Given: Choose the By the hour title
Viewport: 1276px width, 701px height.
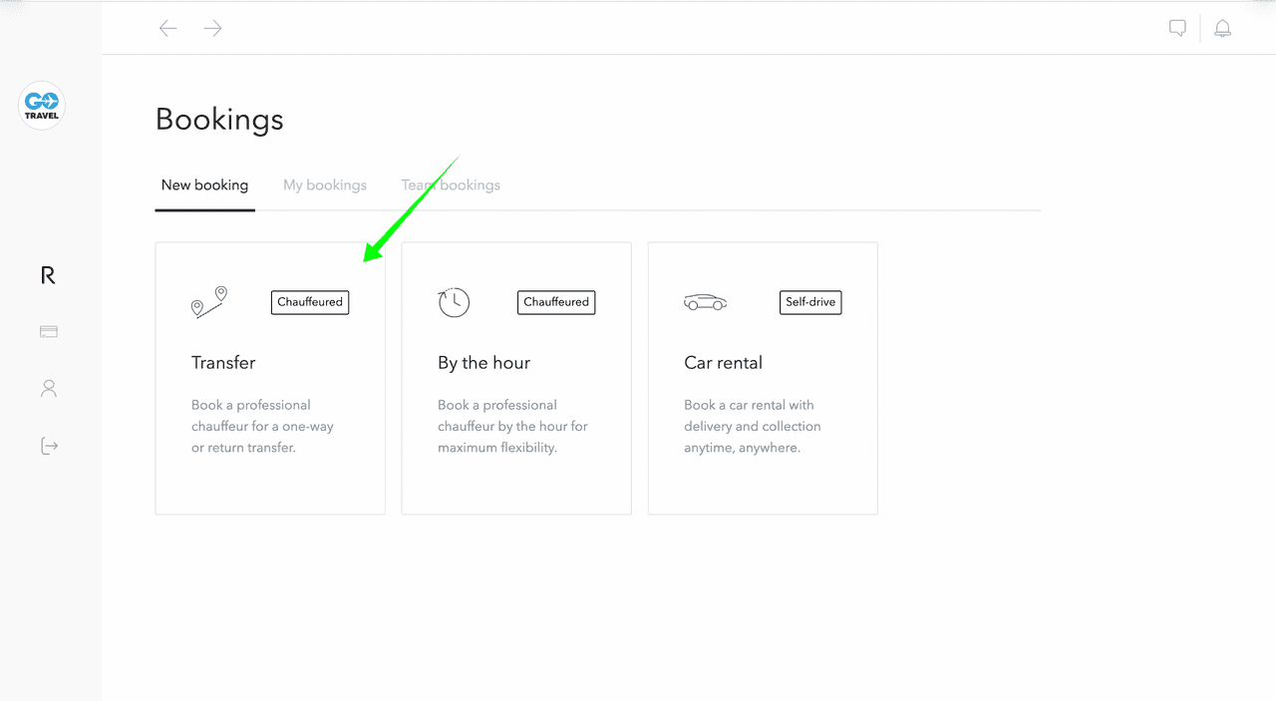Looking at the screenshot, I should [x=483, y=363].
